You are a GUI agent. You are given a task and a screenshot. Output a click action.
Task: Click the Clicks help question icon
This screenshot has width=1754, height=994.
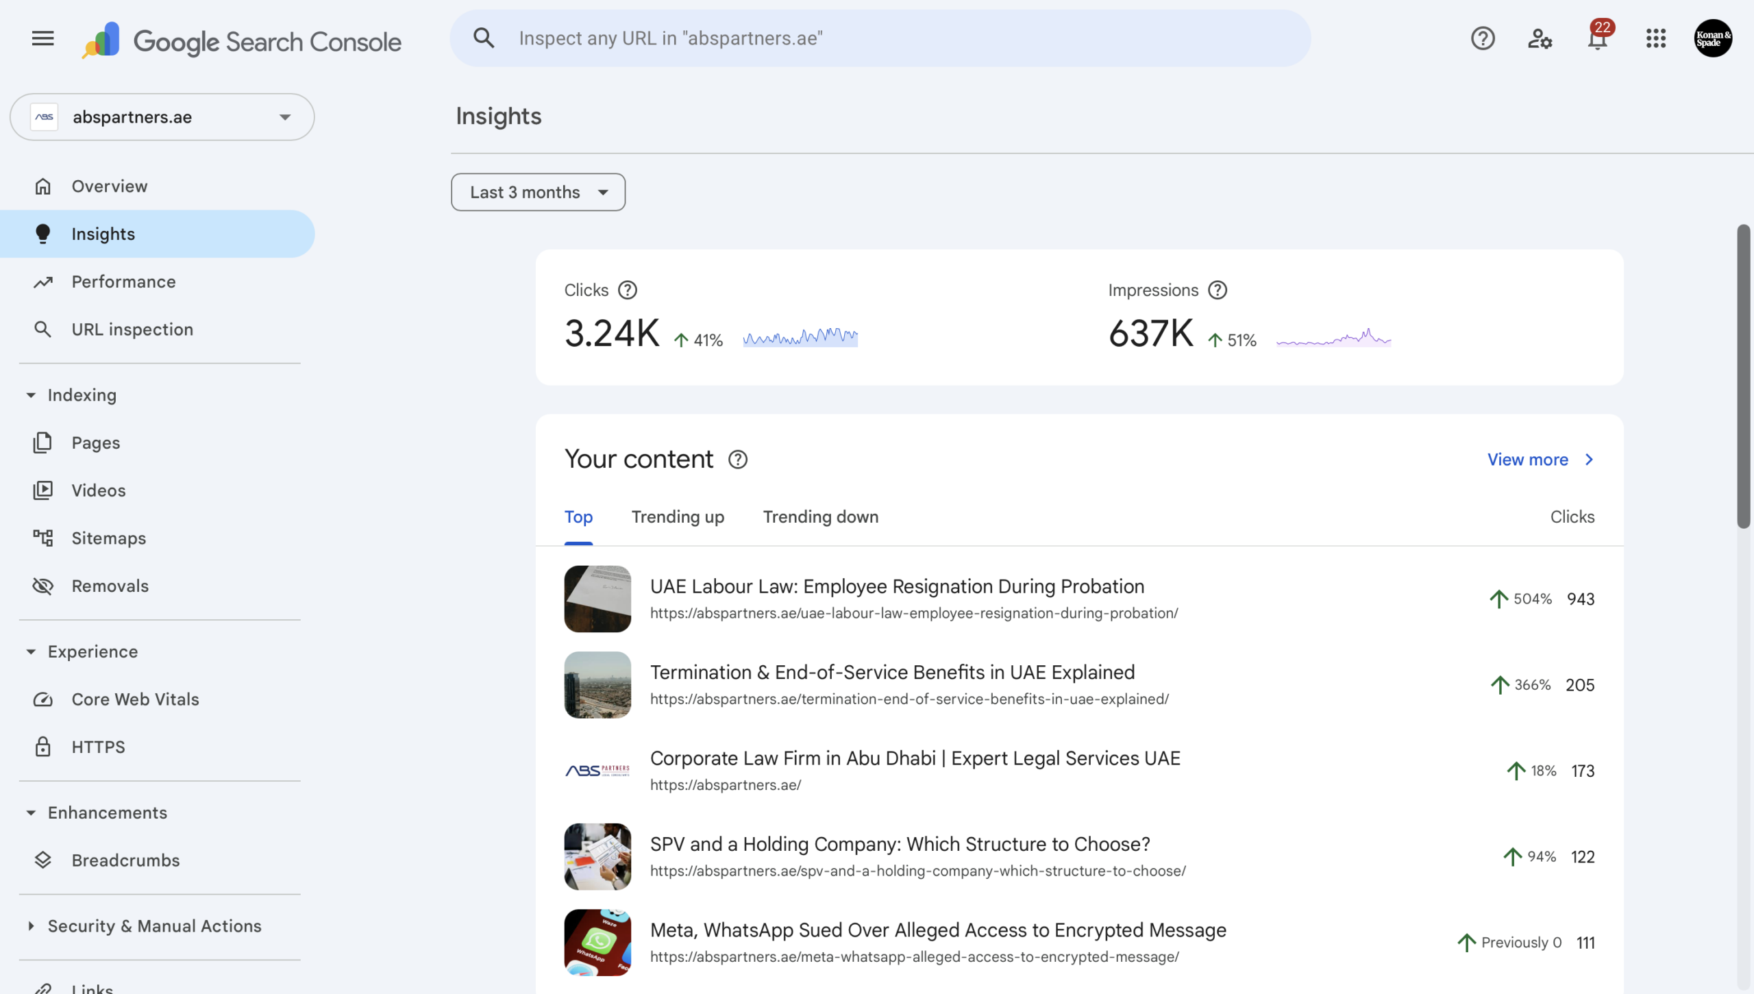pos(628,290)
